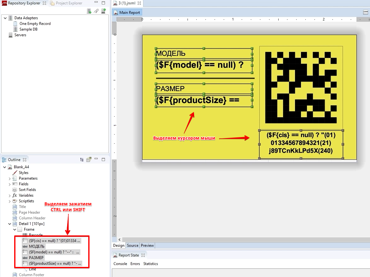Select the Column Header band in Outline
Viewport: 370px width, 277px height.
[x=32, y=218]
